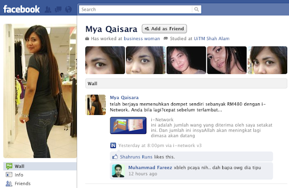Open the UiTM Shah Alam link

pos(212,38)
